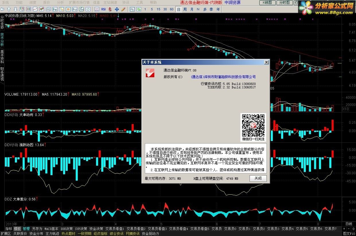Image resolution: width=356 pixels, height=236 pixels.
Task: Click the 日线 period label at bottom right
Action: pos(349,224)
